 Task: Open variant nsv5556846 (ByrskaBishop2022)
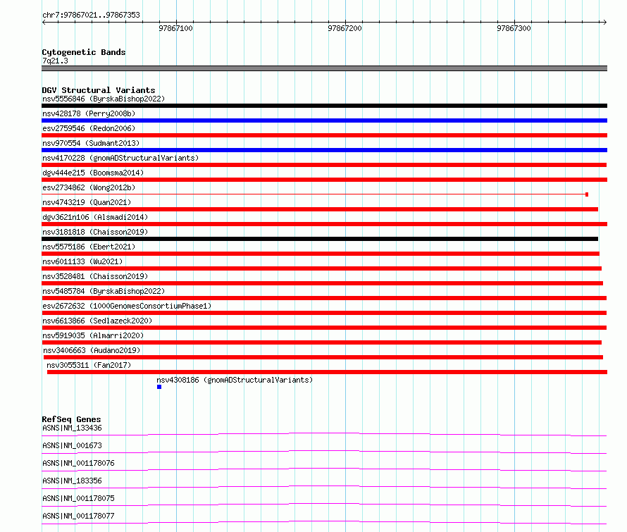click(x=104, y=99)
